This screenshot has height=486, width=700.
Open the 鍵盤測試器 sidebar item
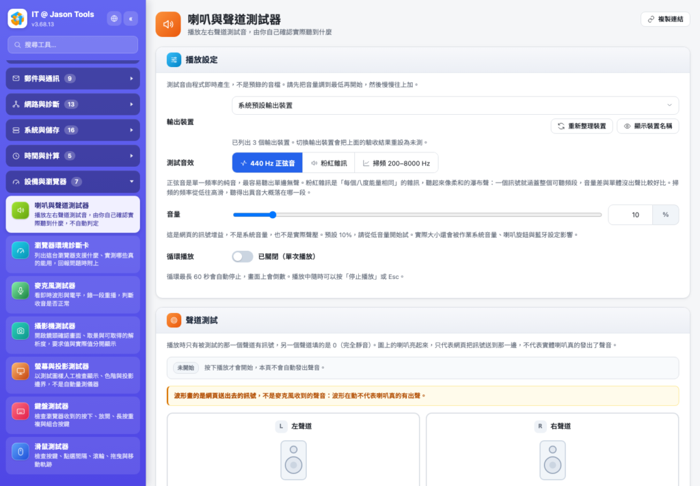click(72, 415)
